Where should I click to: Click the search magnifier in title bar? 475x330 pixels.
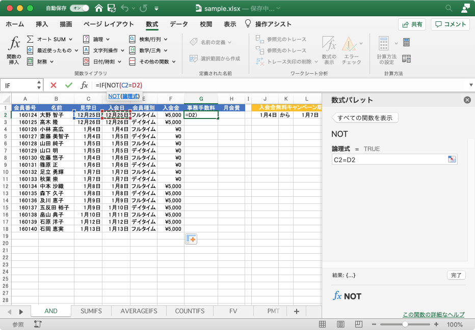[448, 8]
